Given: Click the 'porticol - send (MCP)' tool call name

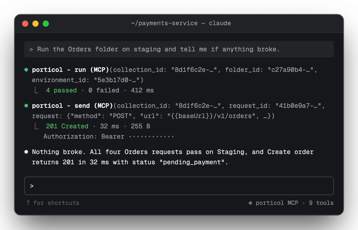Looking at the screenshot, I should click(73, 106).
